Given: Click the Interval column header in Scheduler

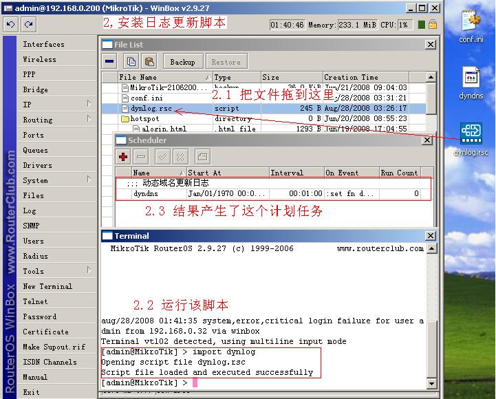Looking at the screenshot, I should [296, 173].
